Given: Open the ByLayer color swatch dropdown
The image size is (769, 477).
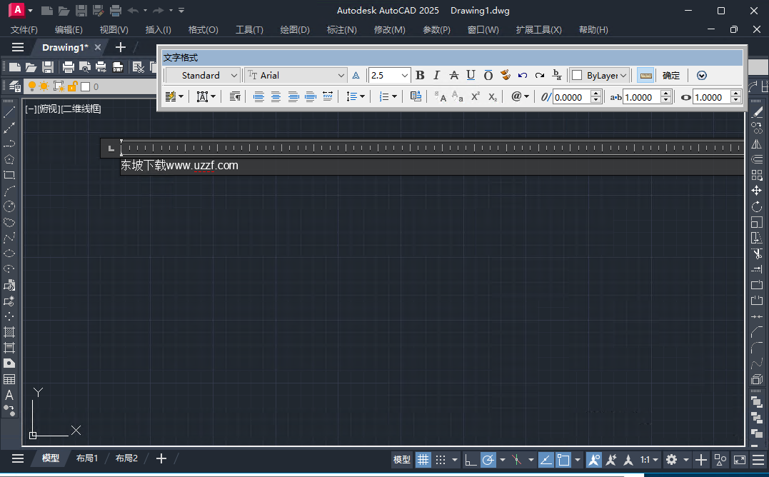Looking at the screenshot, I should click(x=599, y=75).
